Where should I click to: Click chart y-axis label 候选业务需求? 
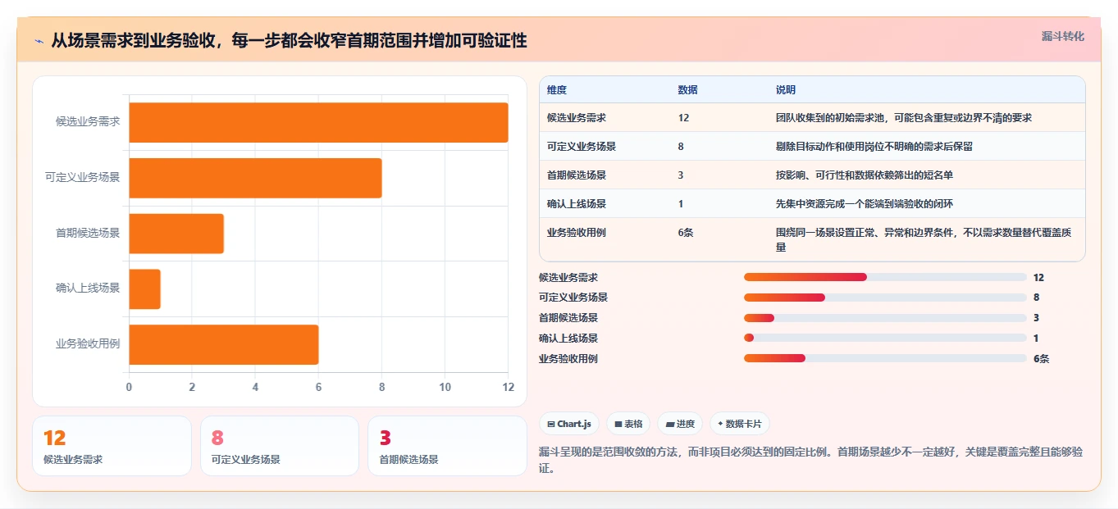coord(88,121)
